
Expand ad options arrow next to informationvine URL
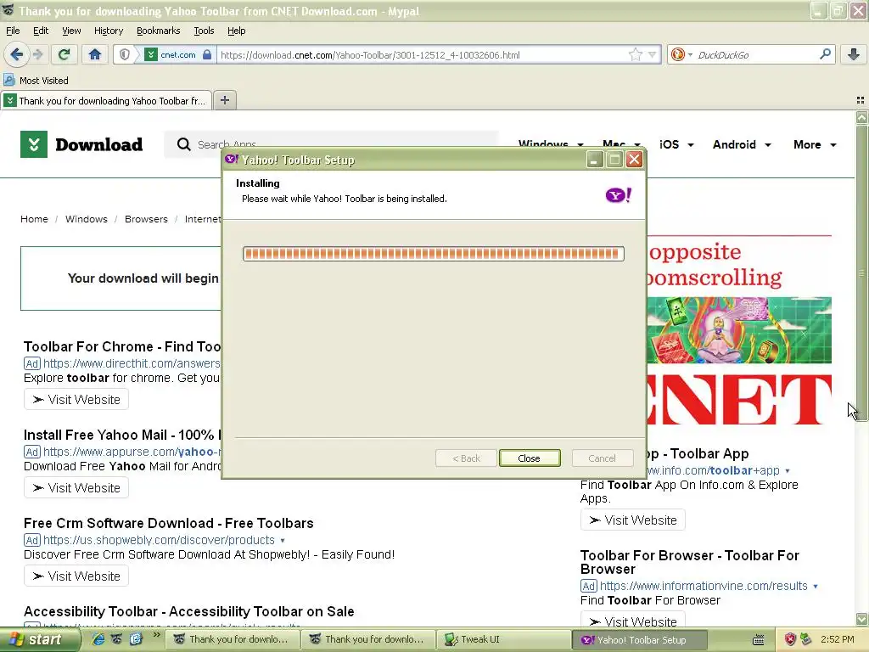(x=816, y=587)
